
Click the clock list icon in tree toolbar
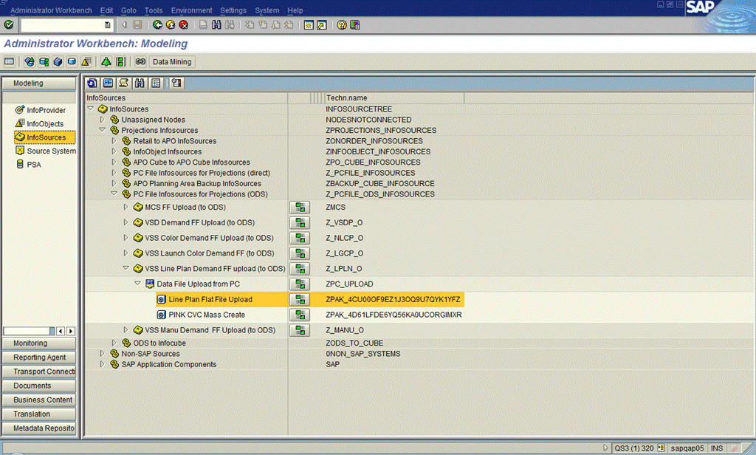[x=176, y=83]
